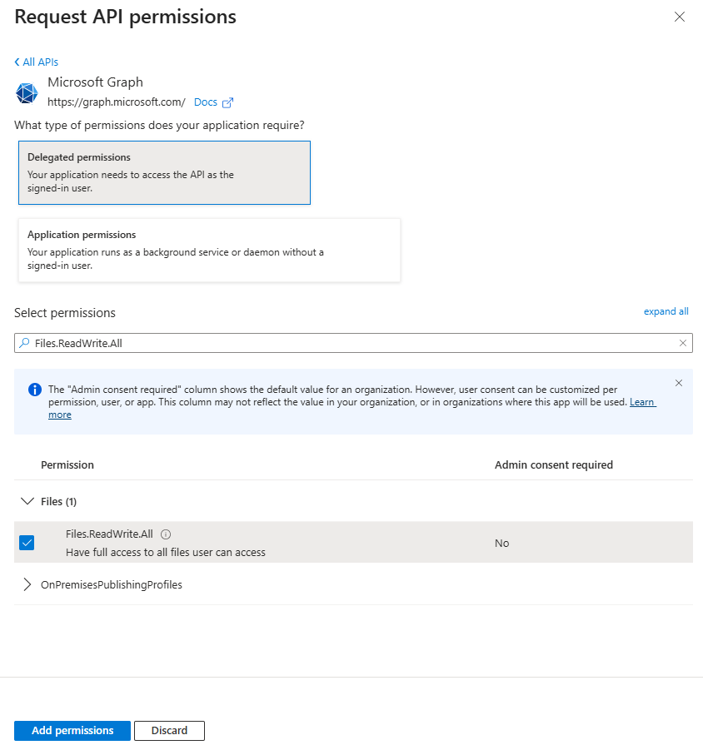The width and height of the screenshot is (703, 750).
Task: Click inside the permissions search field
Action: click(350, 343)
